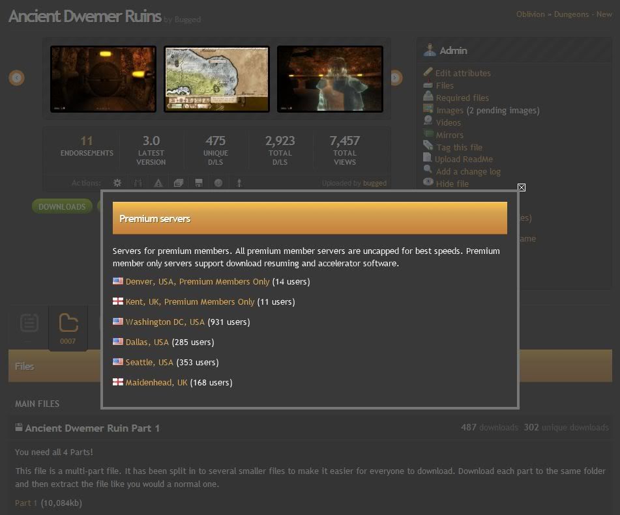Open the files tab with folder icon

68,327
